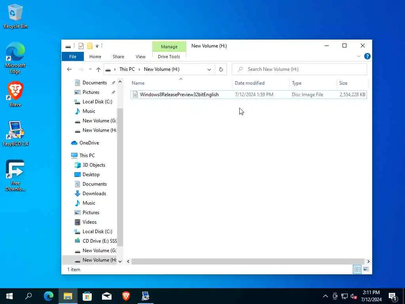
Task: Refresh the New Volume (H:) folder
Action: click(221, 69)
